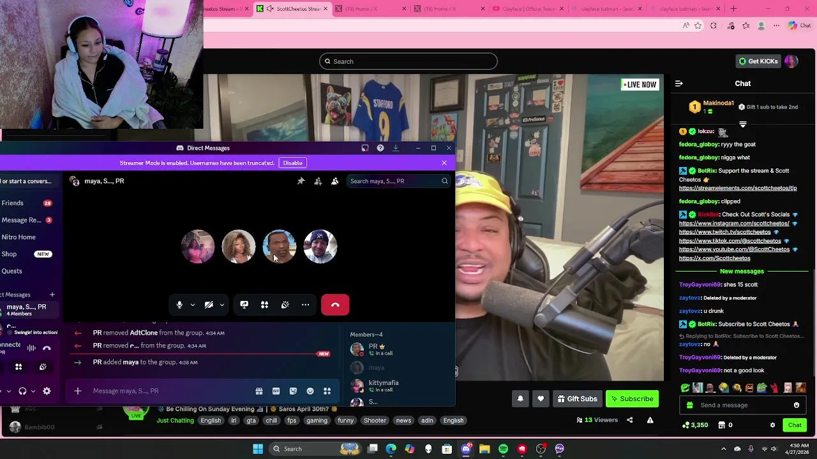Image resolution: width=817 pixels, height=459 pixels.
Task: Disconnect from the Discord call with red button
Action: click(x=335, y=305)
